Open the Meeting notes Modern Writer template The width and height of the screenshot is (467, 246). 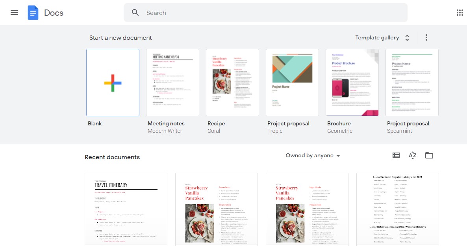(172, 82)
